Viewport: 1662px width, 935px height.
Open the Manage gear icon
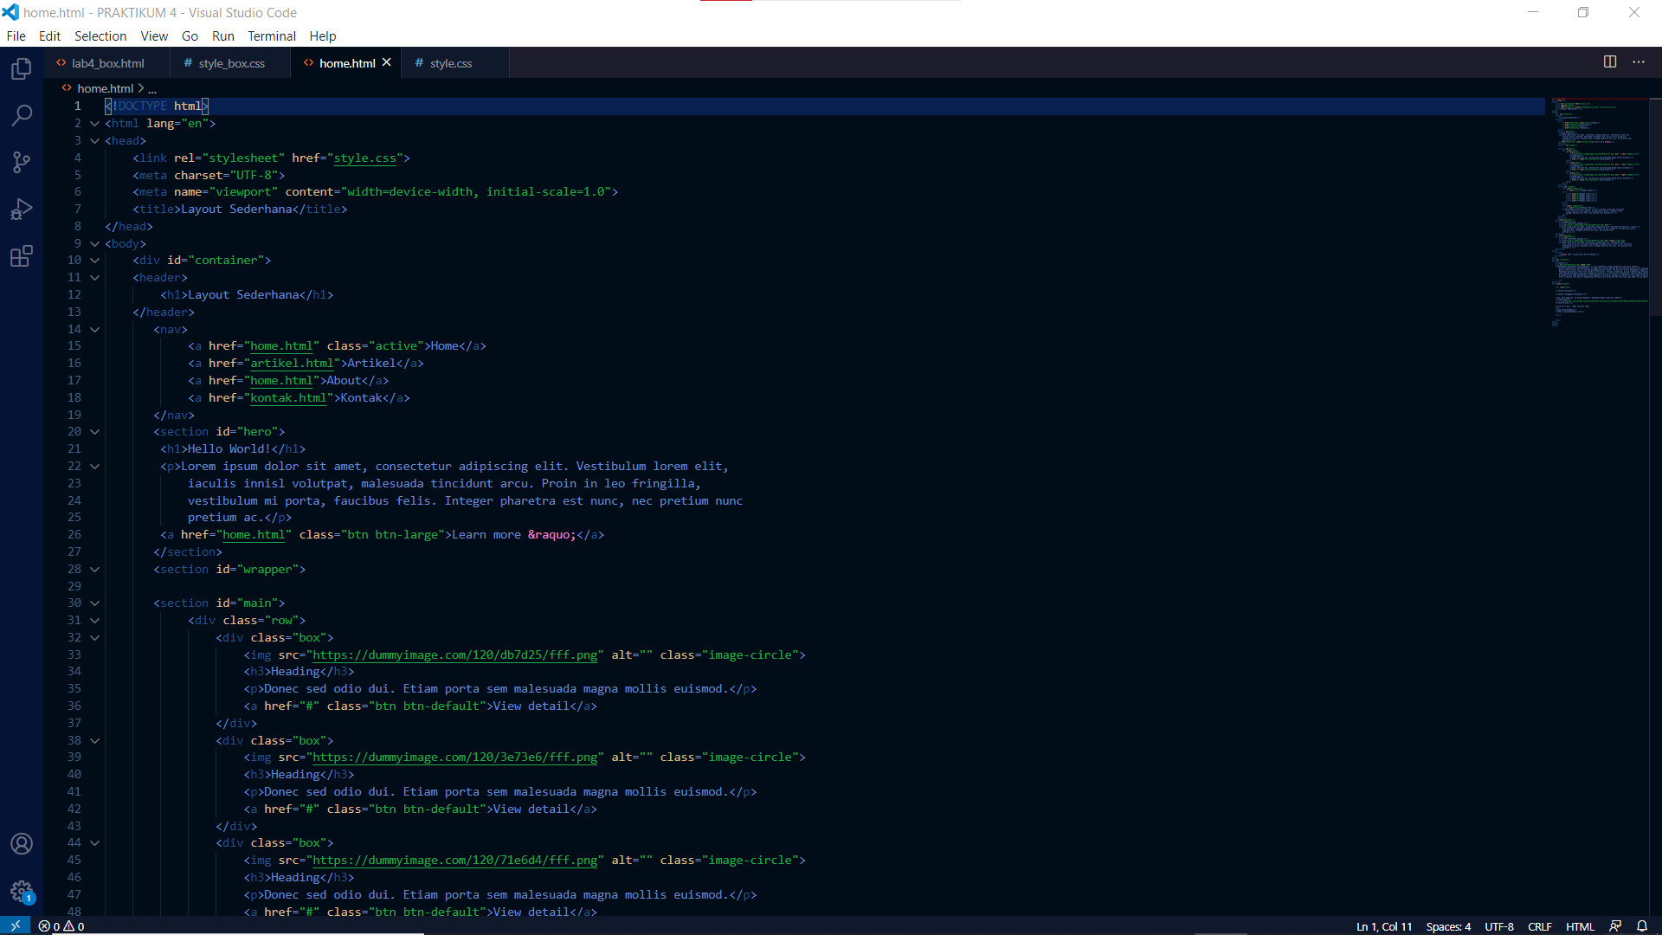(22, 892)
